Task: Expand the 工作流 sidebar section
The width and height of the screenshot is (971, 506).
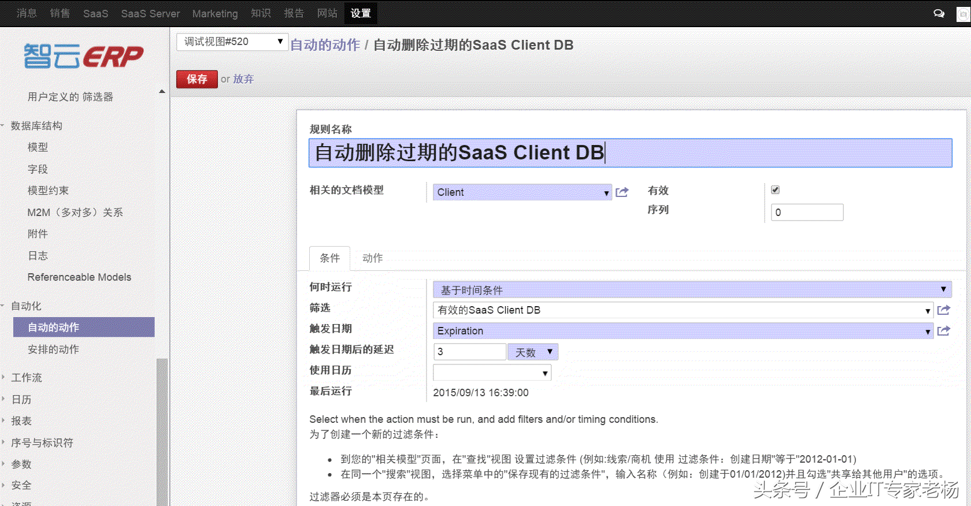Action: click(x=27, y=378)
